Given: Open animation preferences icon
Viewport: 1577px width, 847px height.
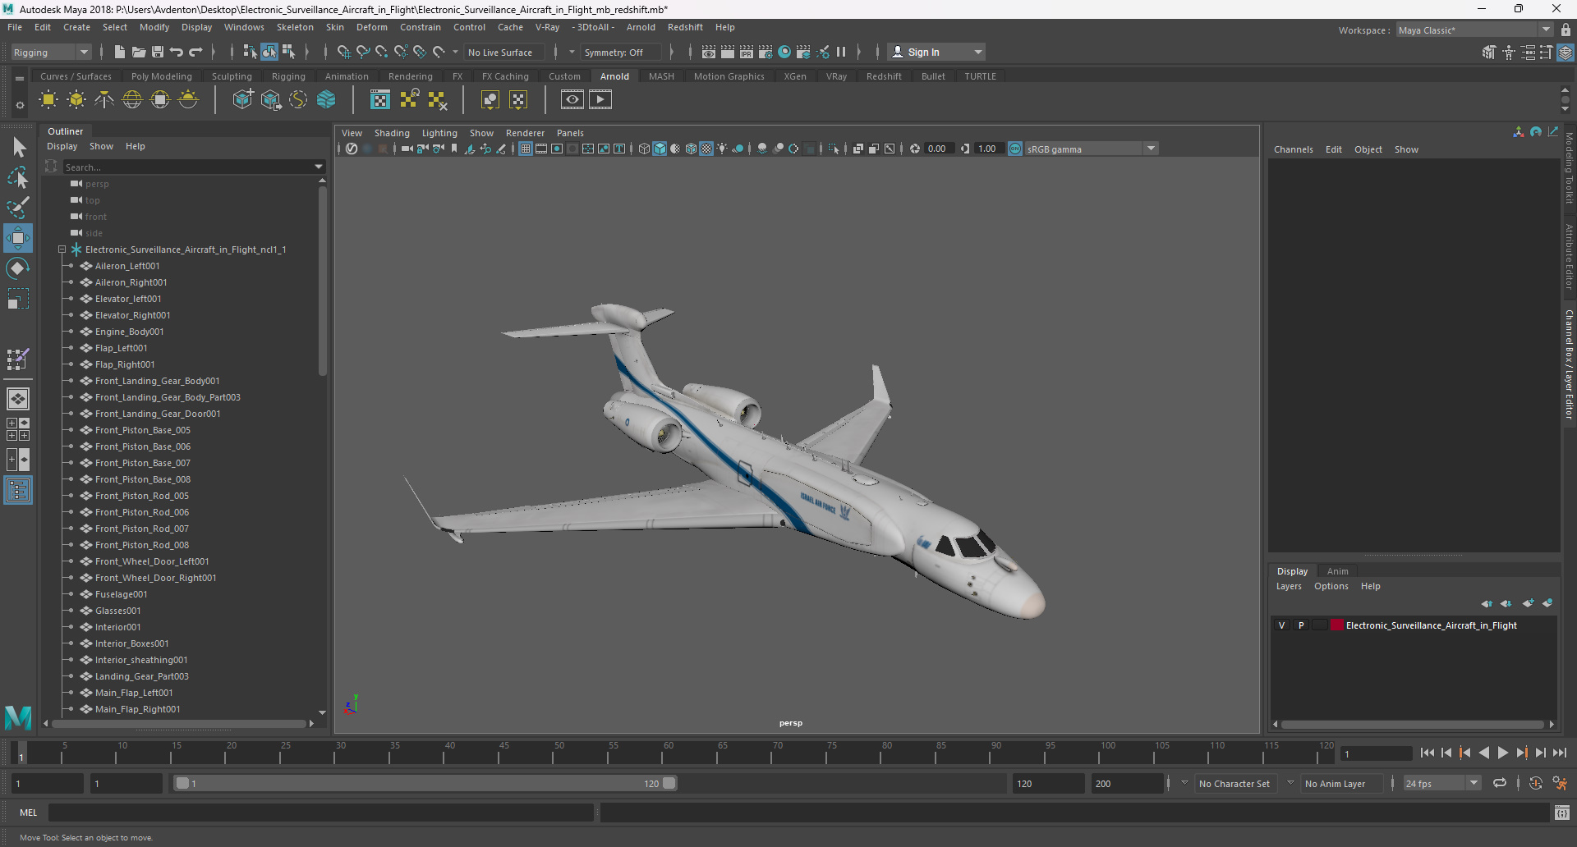Looking at the screenshot, I should click(1560, 784).
